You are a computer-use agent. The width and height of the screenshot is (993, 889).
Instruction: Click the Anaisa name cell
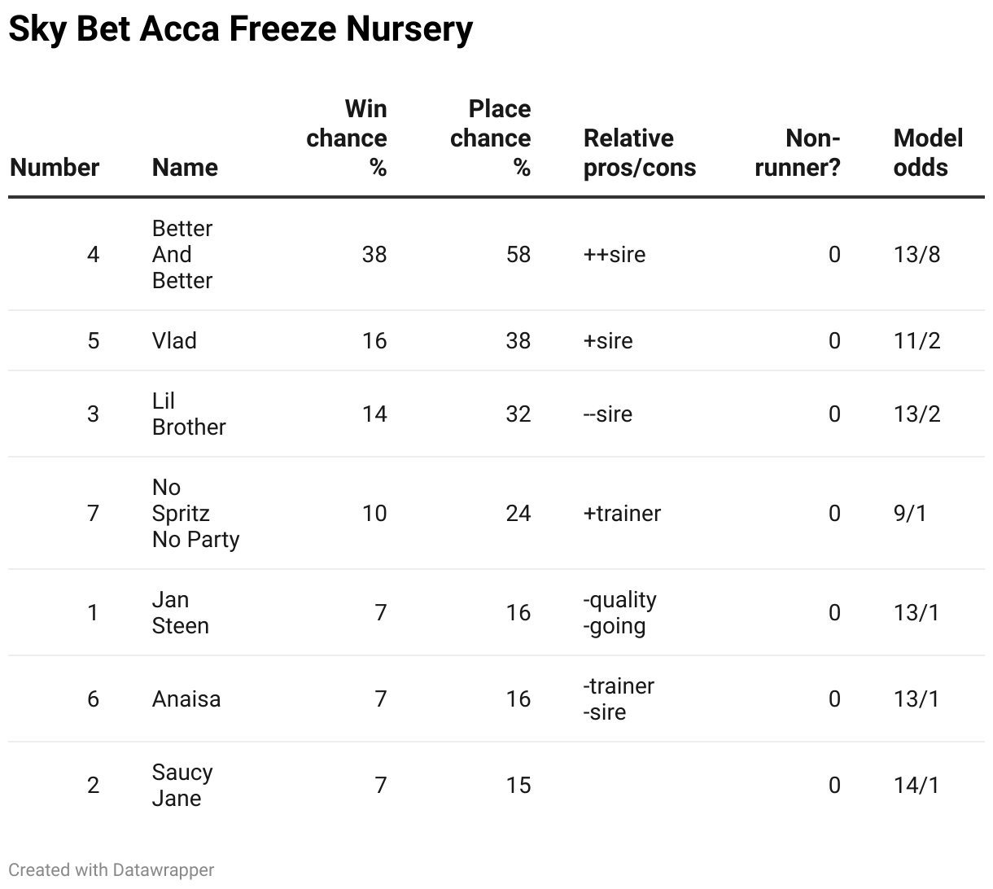pyautogui.click(x=186, y=698)
